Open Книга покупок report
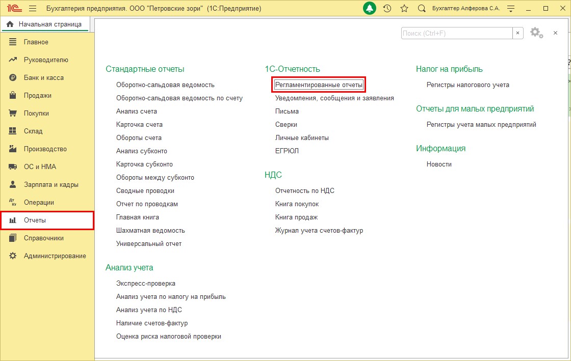The height and width of the screenshot is (361, 571). (x=297, y=204)
